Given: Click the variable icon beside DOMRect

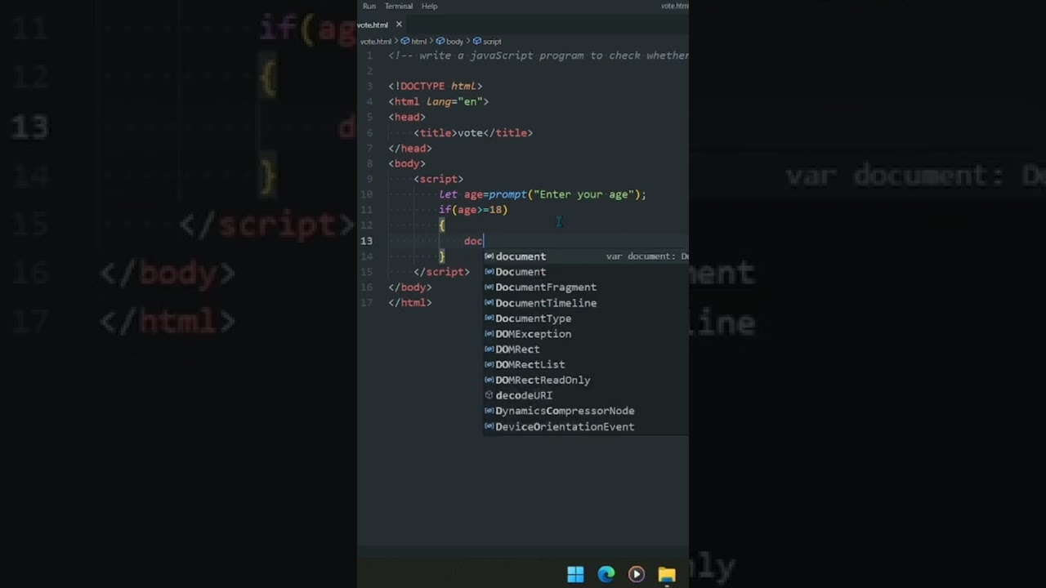Looking at the screenshot, I should coord(489,350).
